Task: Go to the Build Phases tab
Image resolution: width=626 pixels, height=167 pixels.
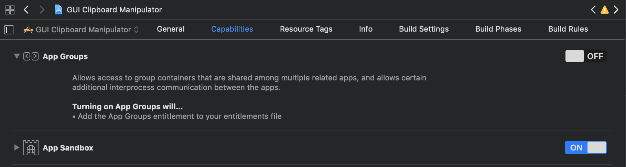Action: [498, 29]
